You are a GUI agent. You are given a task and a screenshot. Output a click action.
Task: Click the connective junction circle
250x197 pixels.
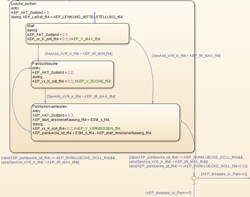pyautogui.click(x=194, y=178)
